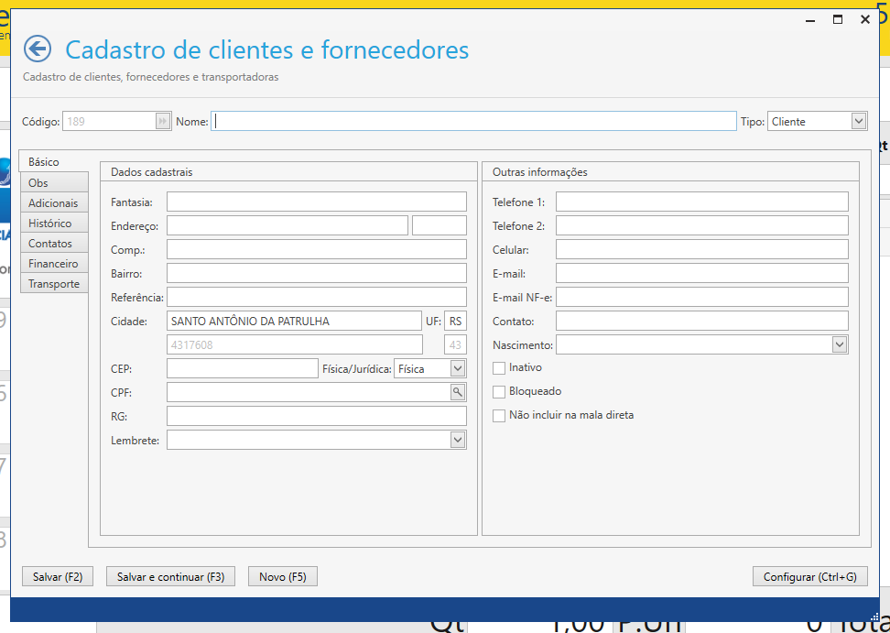
Task: Click the Código next-record arrow icon
Action: pos(163,121)
